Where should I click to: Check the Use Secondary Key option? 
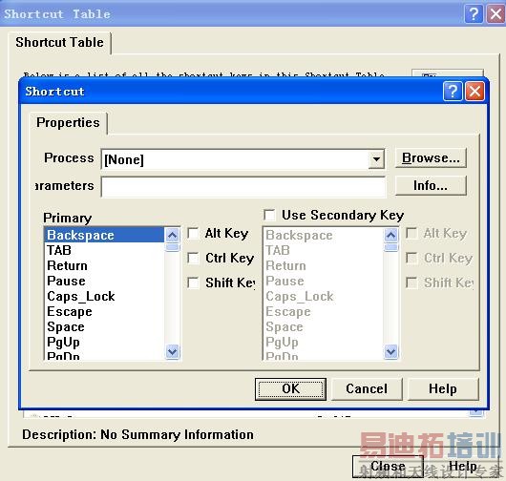(x=269, y=215)
